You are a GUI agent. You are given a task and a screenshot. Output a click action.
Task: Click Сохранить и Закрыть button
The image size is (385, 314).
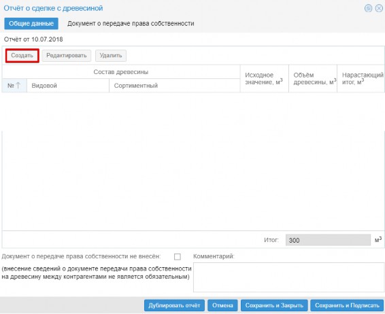pos(274,305)
